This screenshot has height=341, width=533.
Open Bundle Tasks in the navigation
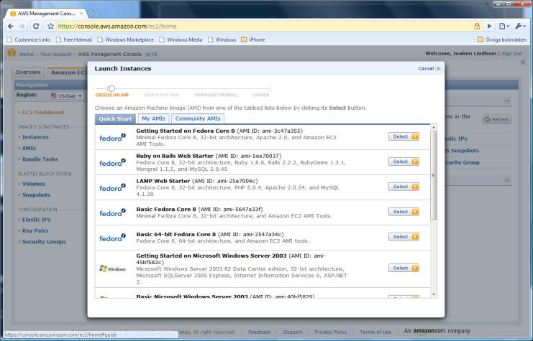coord(40,159)
